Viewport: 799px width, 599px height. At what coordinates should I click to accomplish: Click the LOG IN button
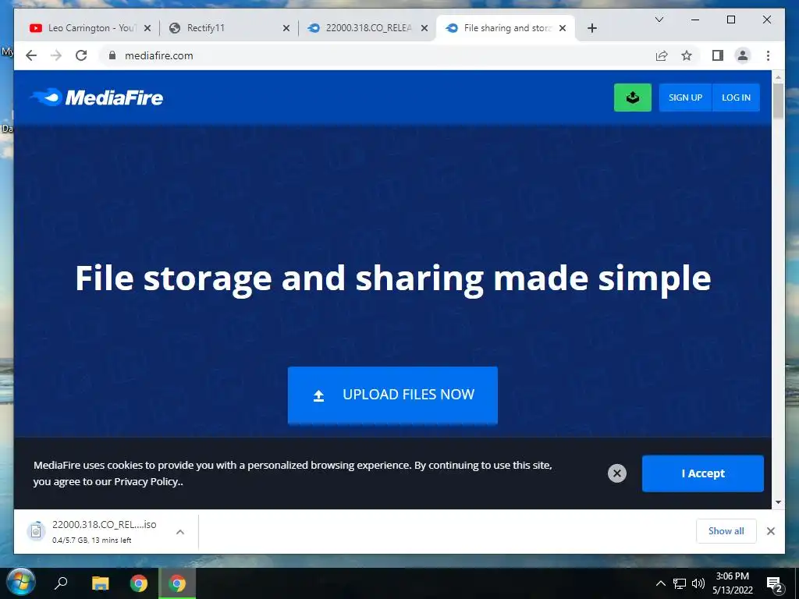point(736,97)
